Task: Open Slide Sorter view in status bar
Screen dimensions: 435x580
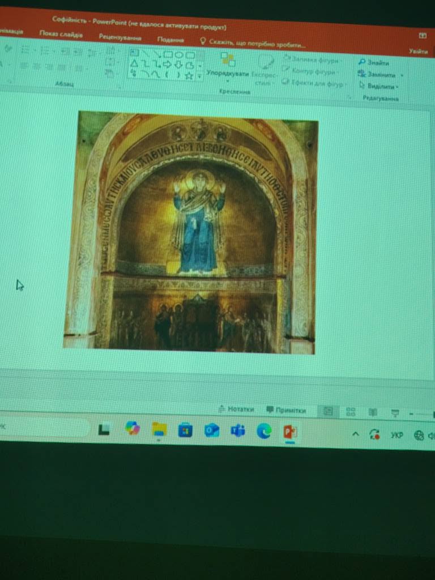Action: click(x=350, y=412)
